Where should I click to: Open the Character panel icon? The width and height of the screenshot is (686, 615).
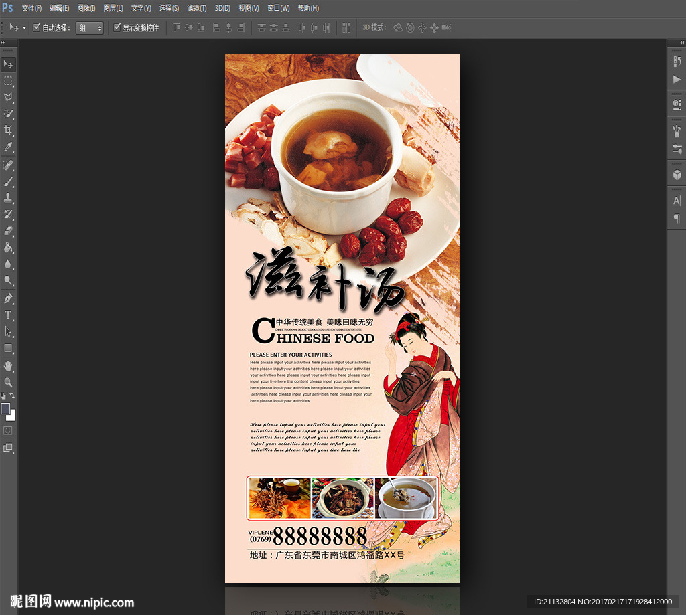point(677,201)
